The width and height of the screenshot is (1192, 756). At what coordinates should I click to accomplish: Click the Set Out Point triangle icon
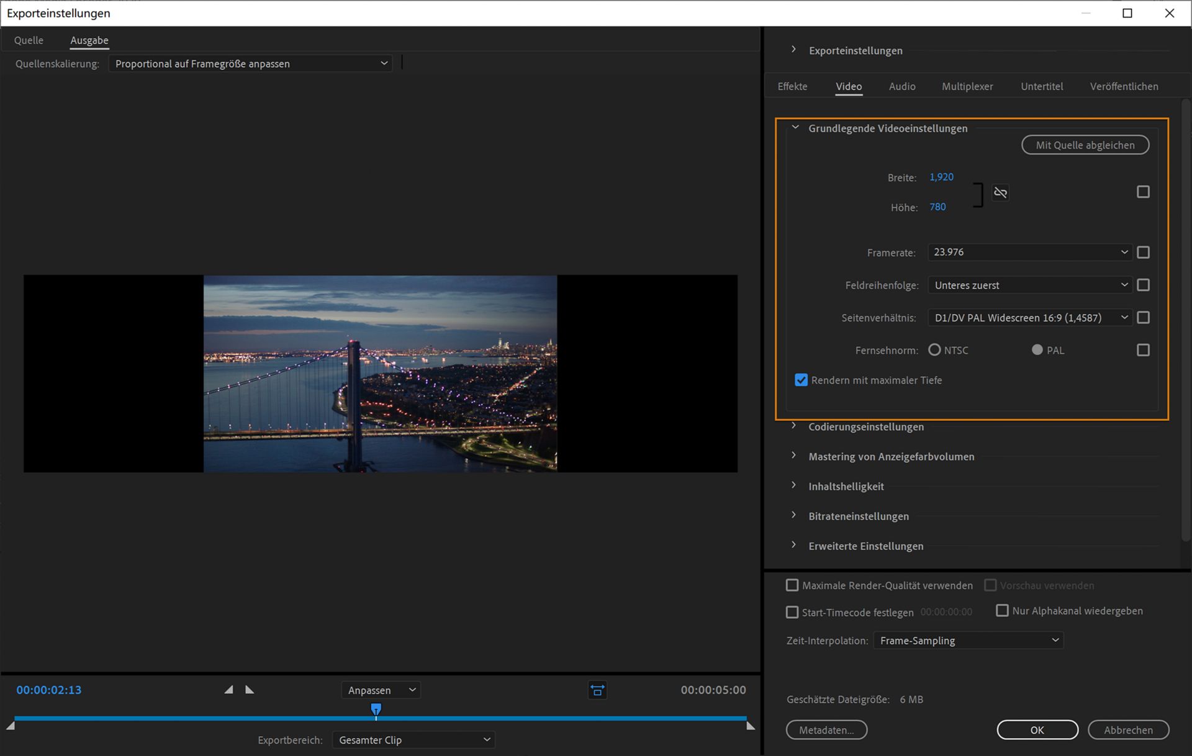tap(250, 690)
